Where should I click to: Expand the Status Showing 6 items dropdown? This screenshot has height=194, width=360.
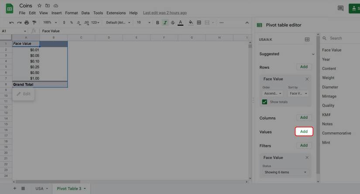coord(285,172)
